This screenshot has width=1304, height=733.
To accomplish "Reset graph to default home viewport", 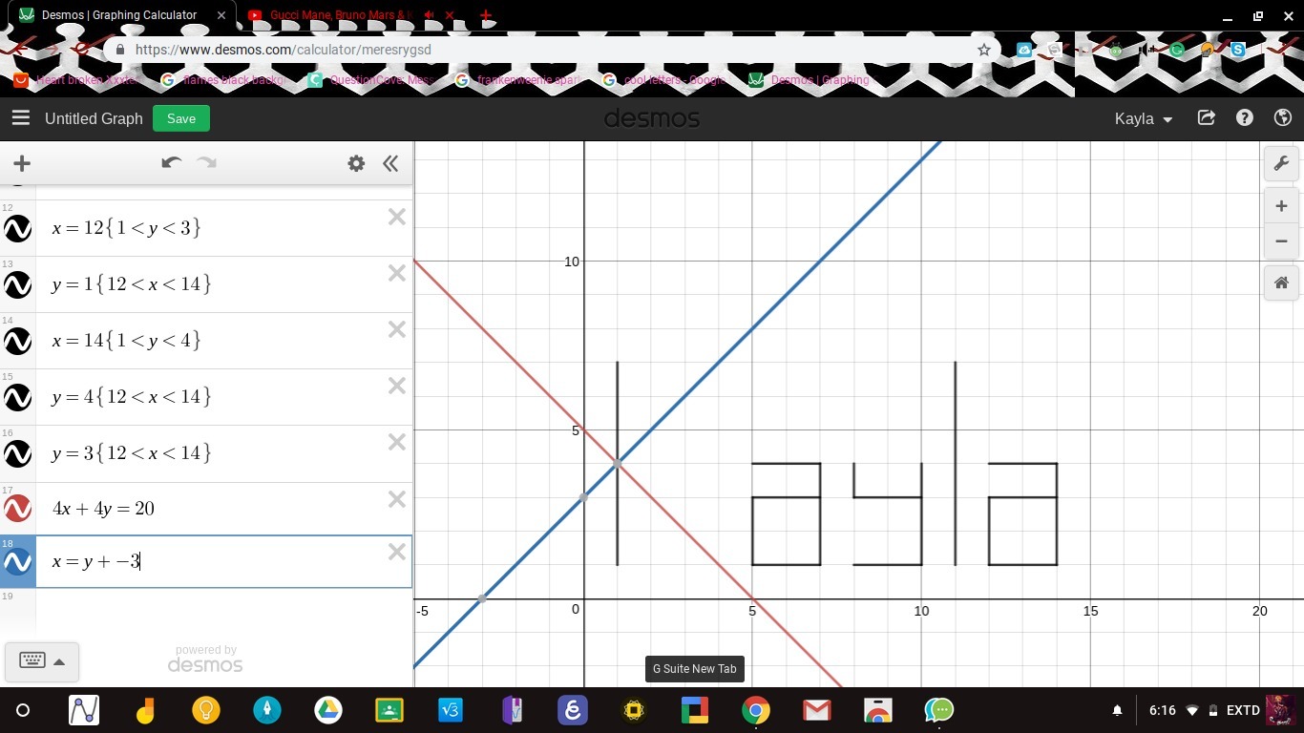I will [x=1281, y=283].
